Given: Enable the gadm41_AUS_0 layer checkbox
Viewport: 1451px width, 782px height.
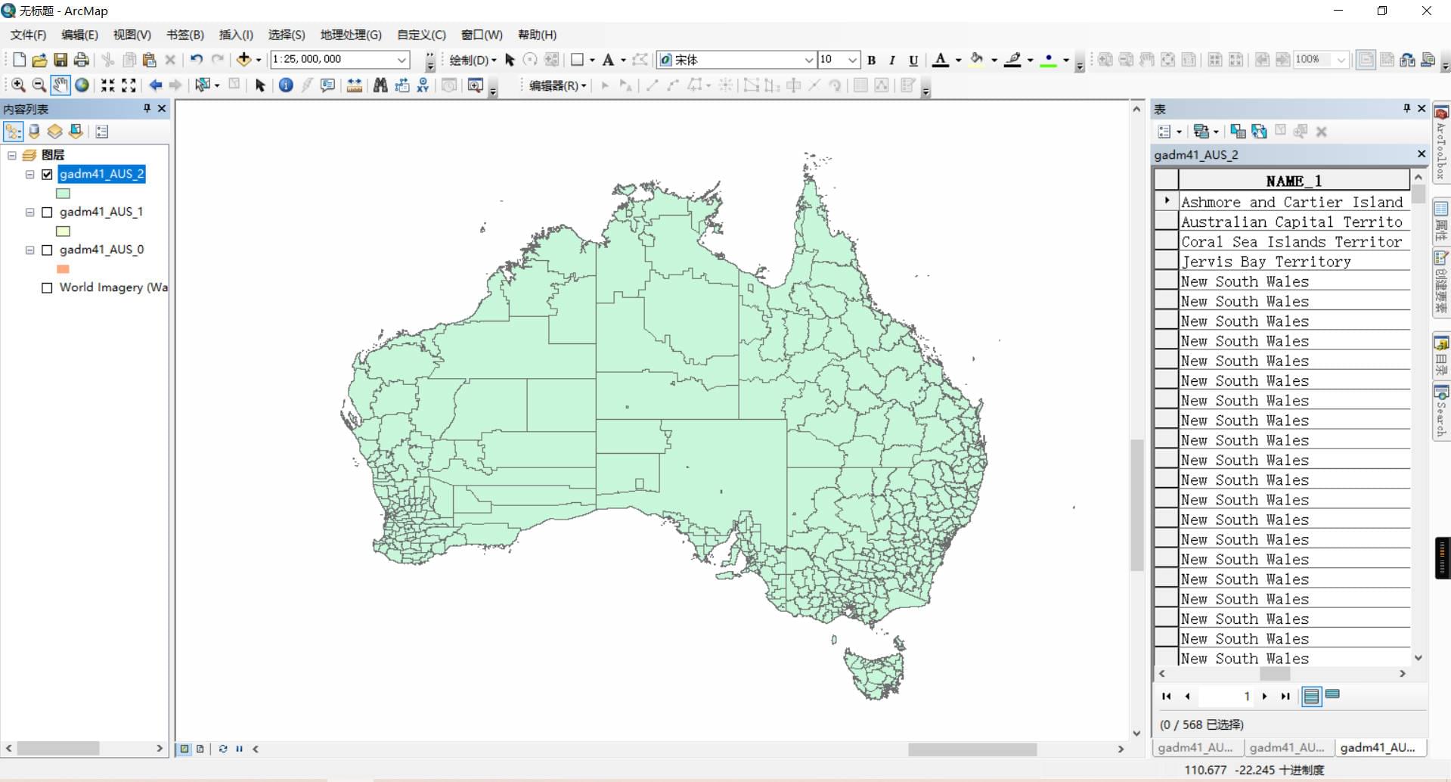Looking at the screenshot, I should 47,250.
